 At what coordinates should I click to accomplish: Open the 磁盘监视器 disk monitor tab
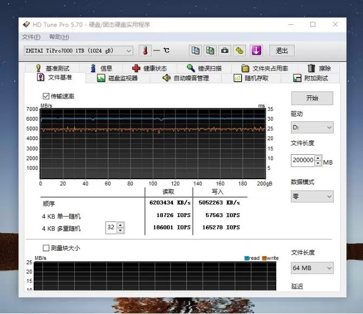coord(118,78)
